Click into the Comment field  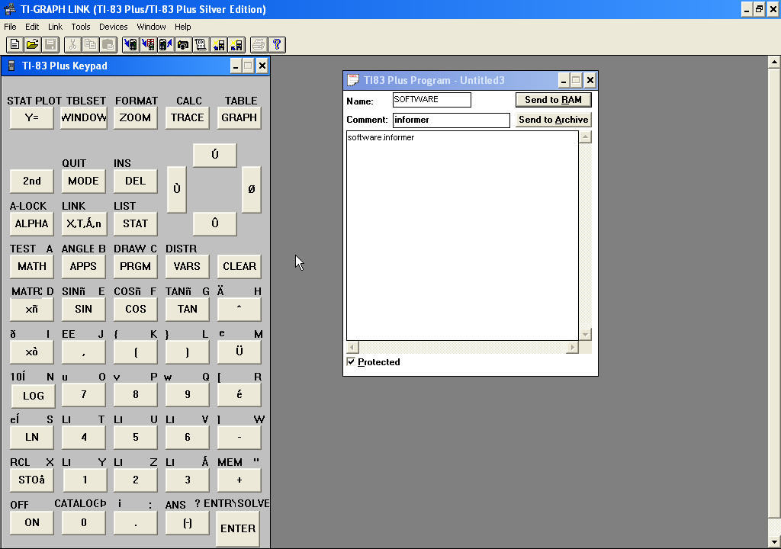coord(452,120)
